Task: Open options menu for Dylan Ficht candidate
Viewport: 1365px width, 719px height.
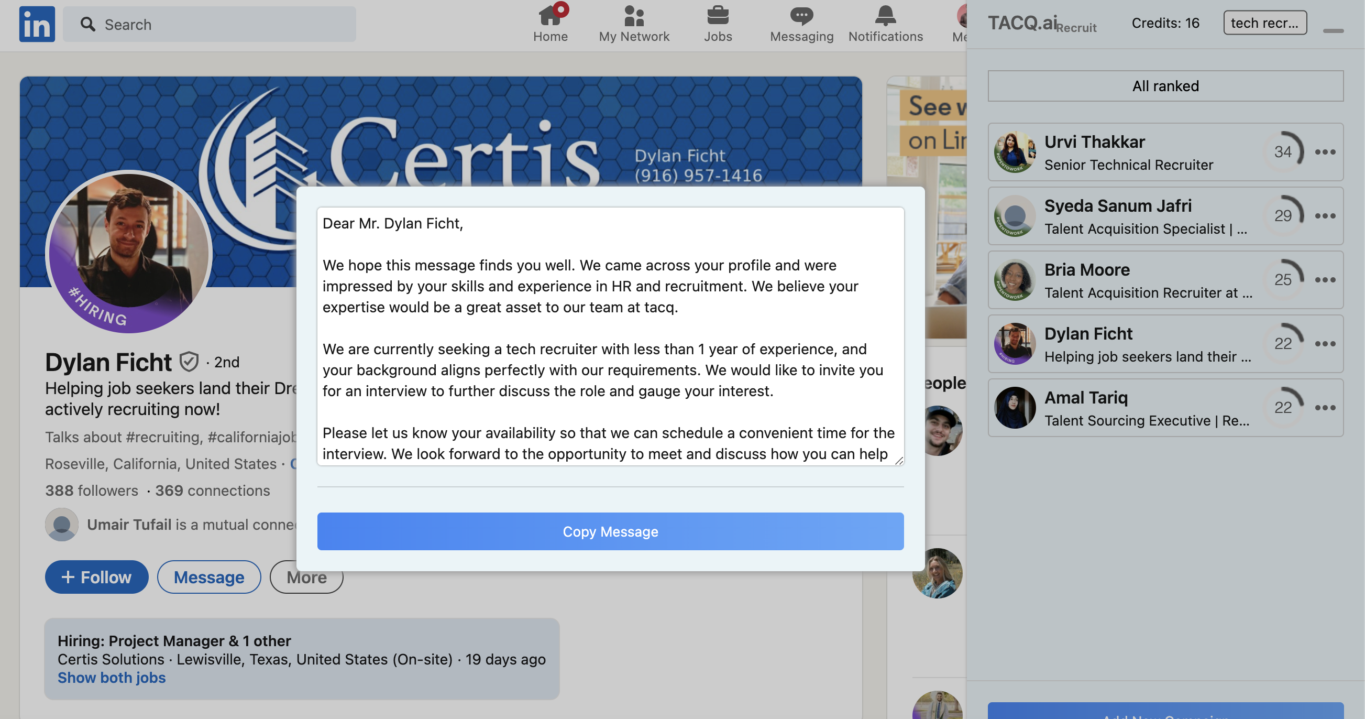Action: click(x=1325, y=344)
